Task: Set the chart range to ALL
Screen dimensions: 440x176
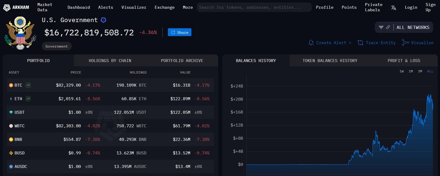Action: (430, 71)
